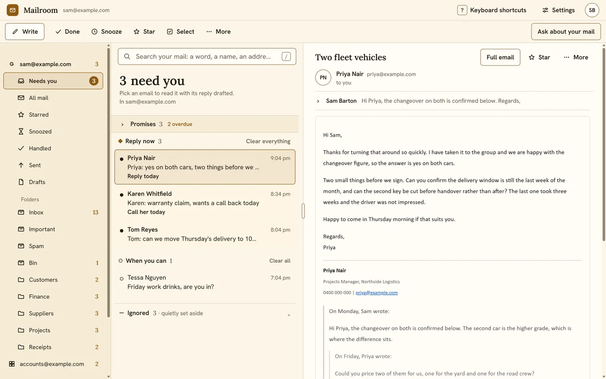Click Clear everything in Reply now
606x379 pixels.
(268, 141)
